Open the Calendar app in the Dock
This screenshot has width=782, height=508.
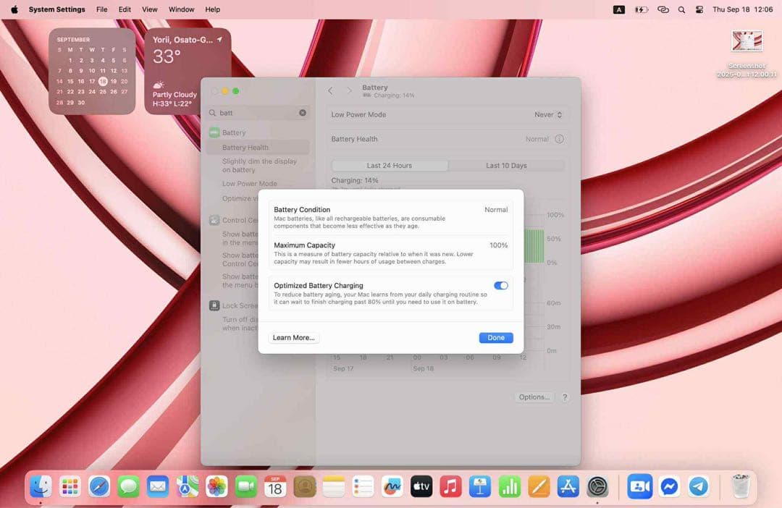[x=274, y=486]
